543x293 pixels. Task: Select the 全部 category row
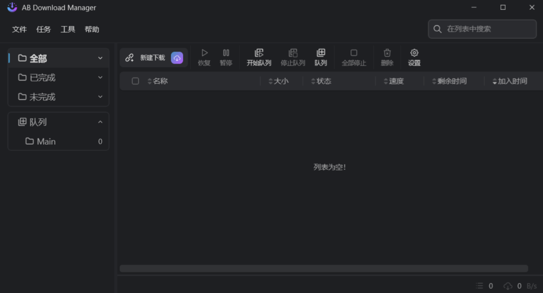pos(59,58)
